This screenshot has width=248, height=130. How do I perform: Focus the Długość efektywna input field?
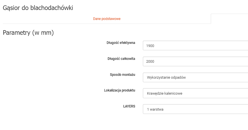(x=195, y=46)
